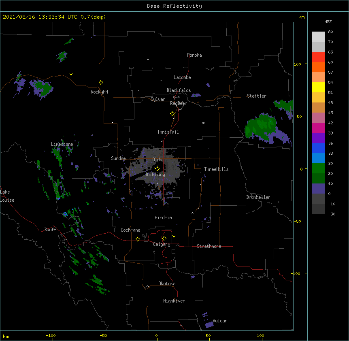The height and width of the screenshot is (341, 349).
Task: Click the yellow radar site marker at Olds
Action: (x=157, y=169)
